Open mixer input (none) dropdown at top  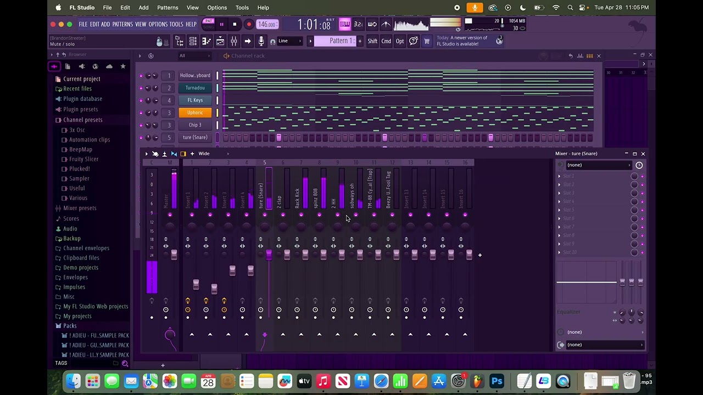pos(598,165)
